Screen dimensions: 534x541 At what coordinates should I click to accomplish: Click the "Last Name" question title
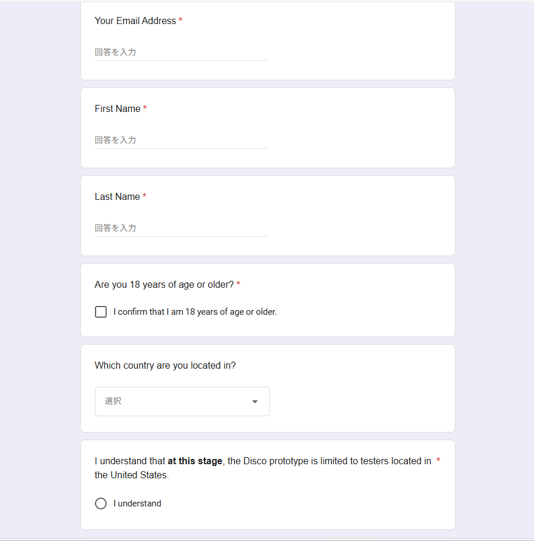(x=117, y=196)
